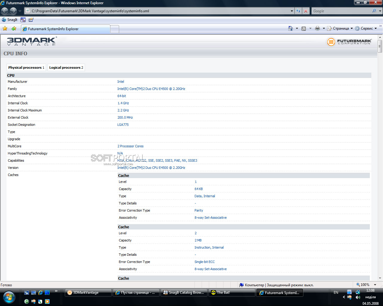Click the network connection tray icon

(358, 292)
